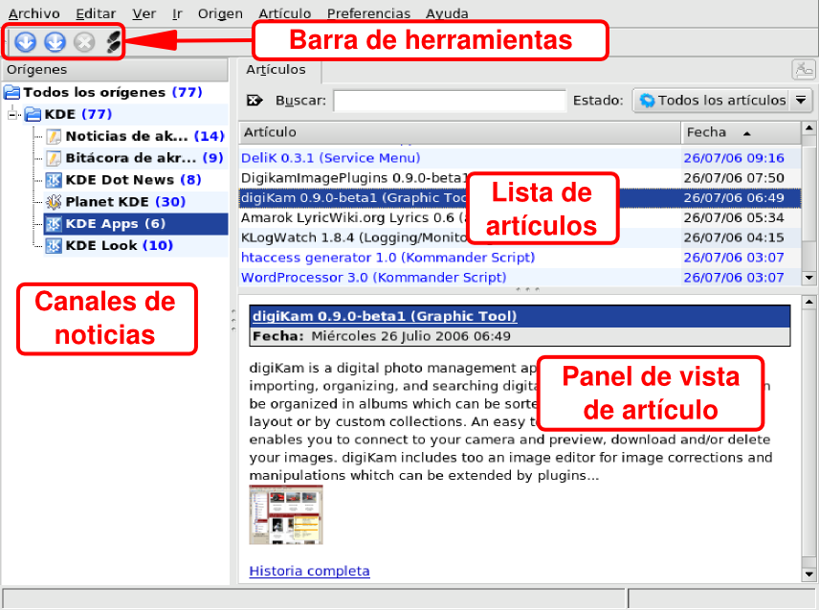
Task: Click the Fetch All Feeds toolbar icon
Action: (55, 41)
